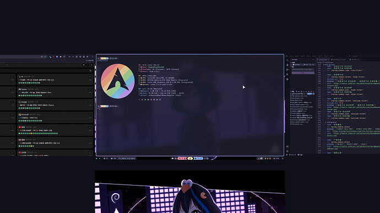Screen dimensions: 380x213
Task: Click the Debian swirl in the wallpaper window
Action: click(115, 198)
